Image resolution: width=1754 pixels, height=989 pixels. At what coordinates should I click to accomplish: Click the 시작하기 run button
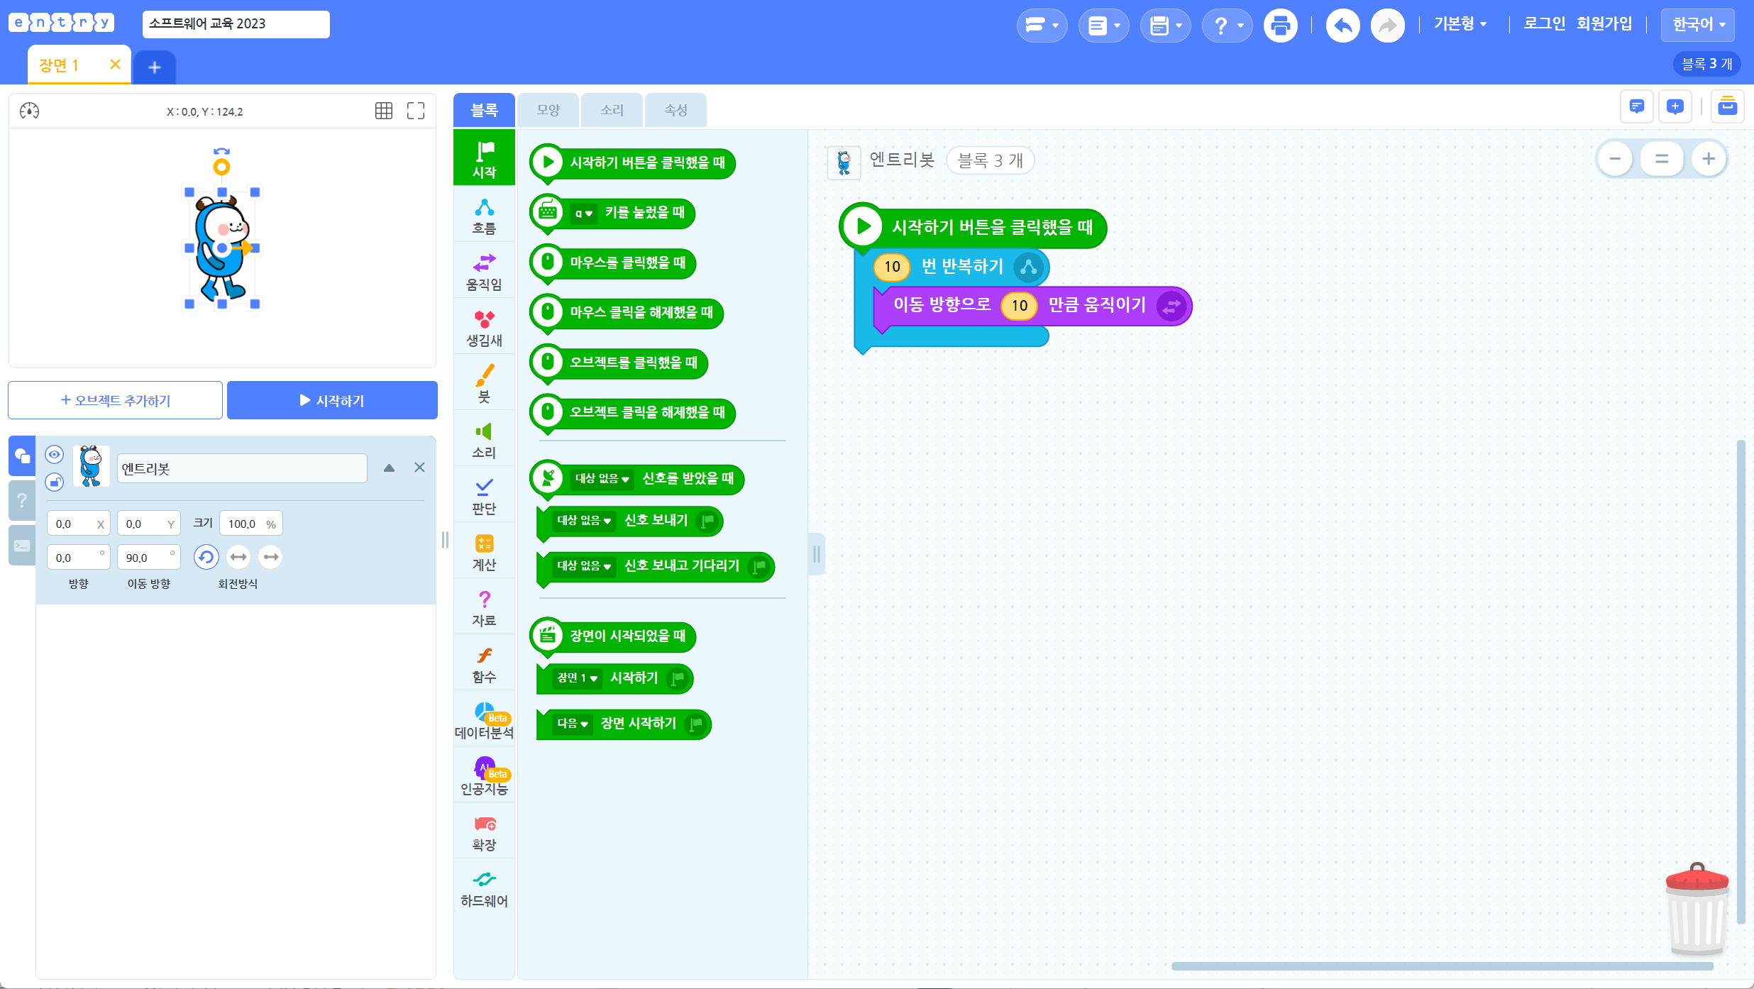[332, 400]
